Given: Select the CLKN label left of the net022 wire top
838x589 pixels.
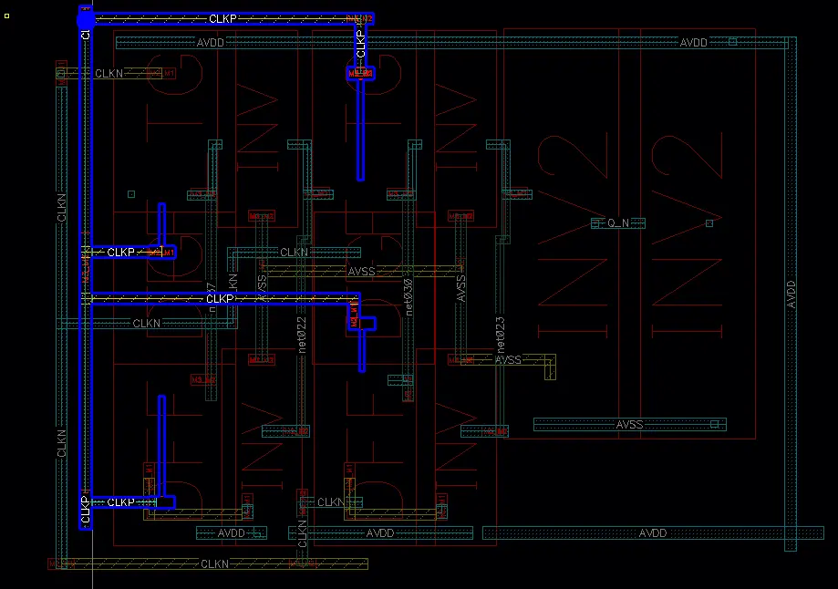Looking at the screenshot, I should [x=294, y=252].
